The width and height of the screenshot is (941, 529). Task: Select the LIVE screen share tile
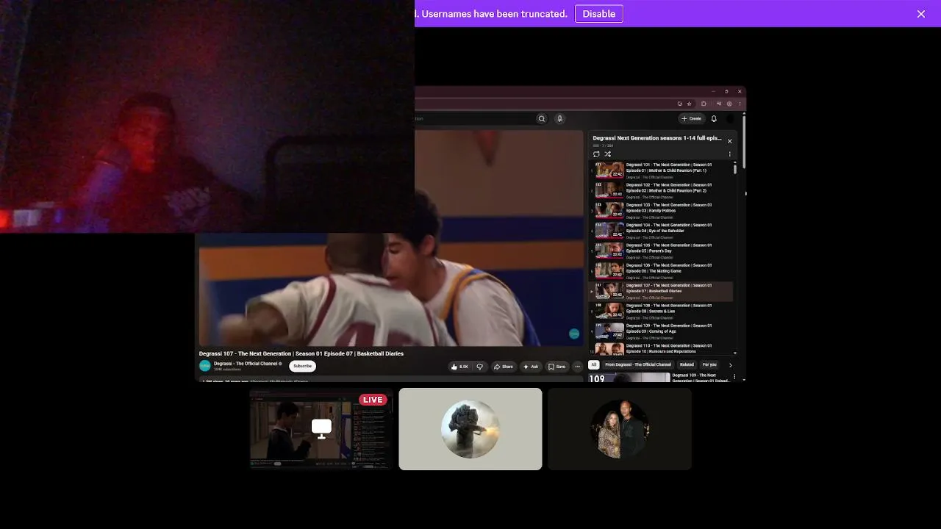(321, 429)
